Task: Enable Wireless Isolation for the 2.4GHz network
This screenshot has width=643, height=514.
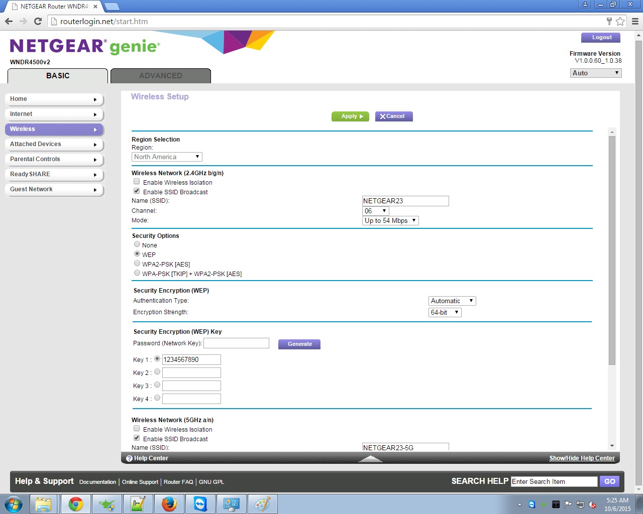Action: [137, 182]
